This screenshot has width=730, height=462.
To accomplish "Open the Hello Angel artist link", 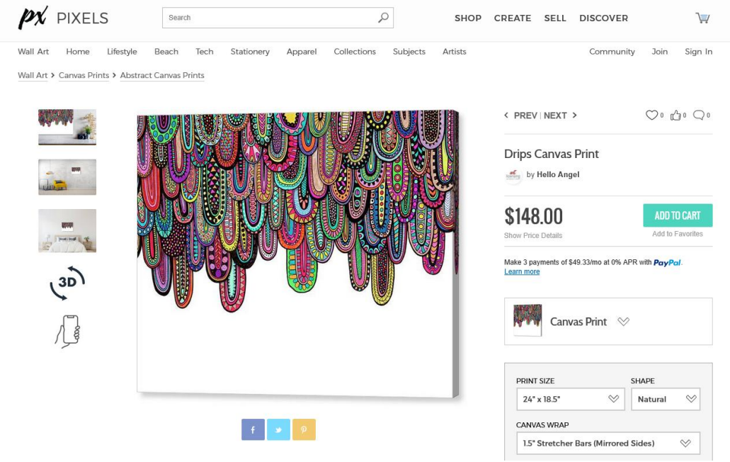I will 558,174.
